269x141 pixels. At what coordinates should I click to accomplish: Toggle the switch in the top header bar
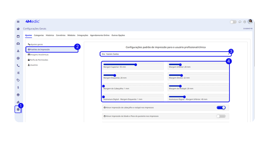click(x=233, y=22)
